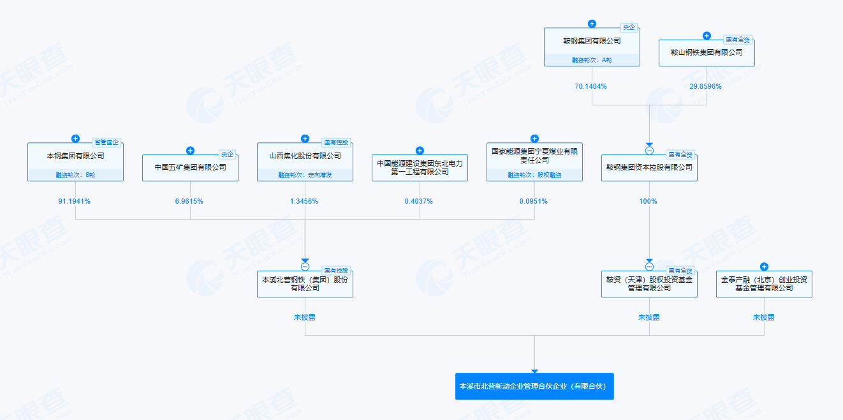Select the root node 本溪市北营新动企业管理合伙企业

click(534, 386)
